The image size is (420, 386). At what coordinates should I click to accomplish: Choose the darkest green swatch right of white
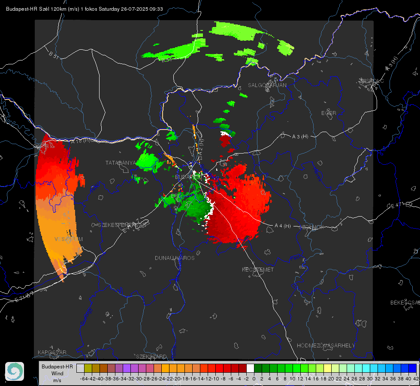[258, 368]
